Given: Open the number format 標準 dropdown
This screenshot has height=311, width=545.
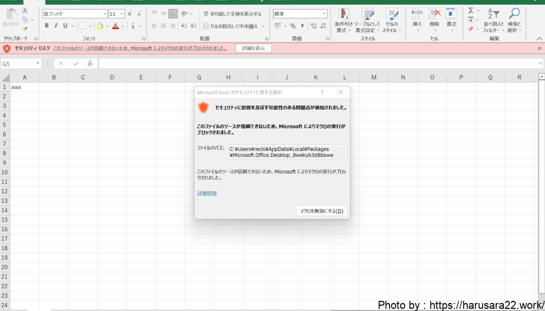Looking at the screenshot, I should [324, 14].
